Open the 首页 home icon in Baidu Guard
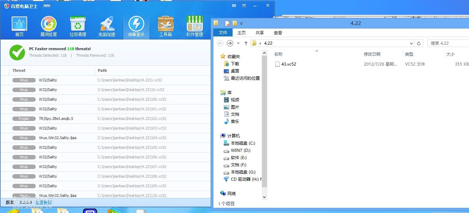Screen dimensions: 469x213 19,26
